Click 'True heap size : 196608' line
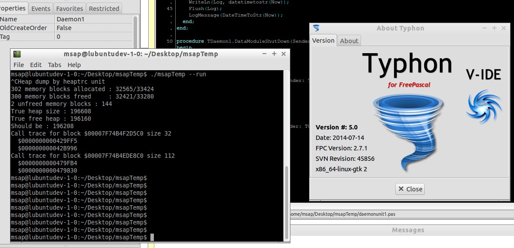 tap(51, 112)
